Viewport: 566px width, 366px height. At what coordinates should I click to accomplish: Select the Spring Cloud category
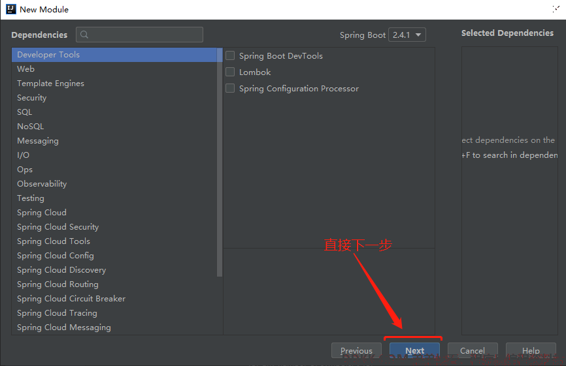click(x=114, y=213)
